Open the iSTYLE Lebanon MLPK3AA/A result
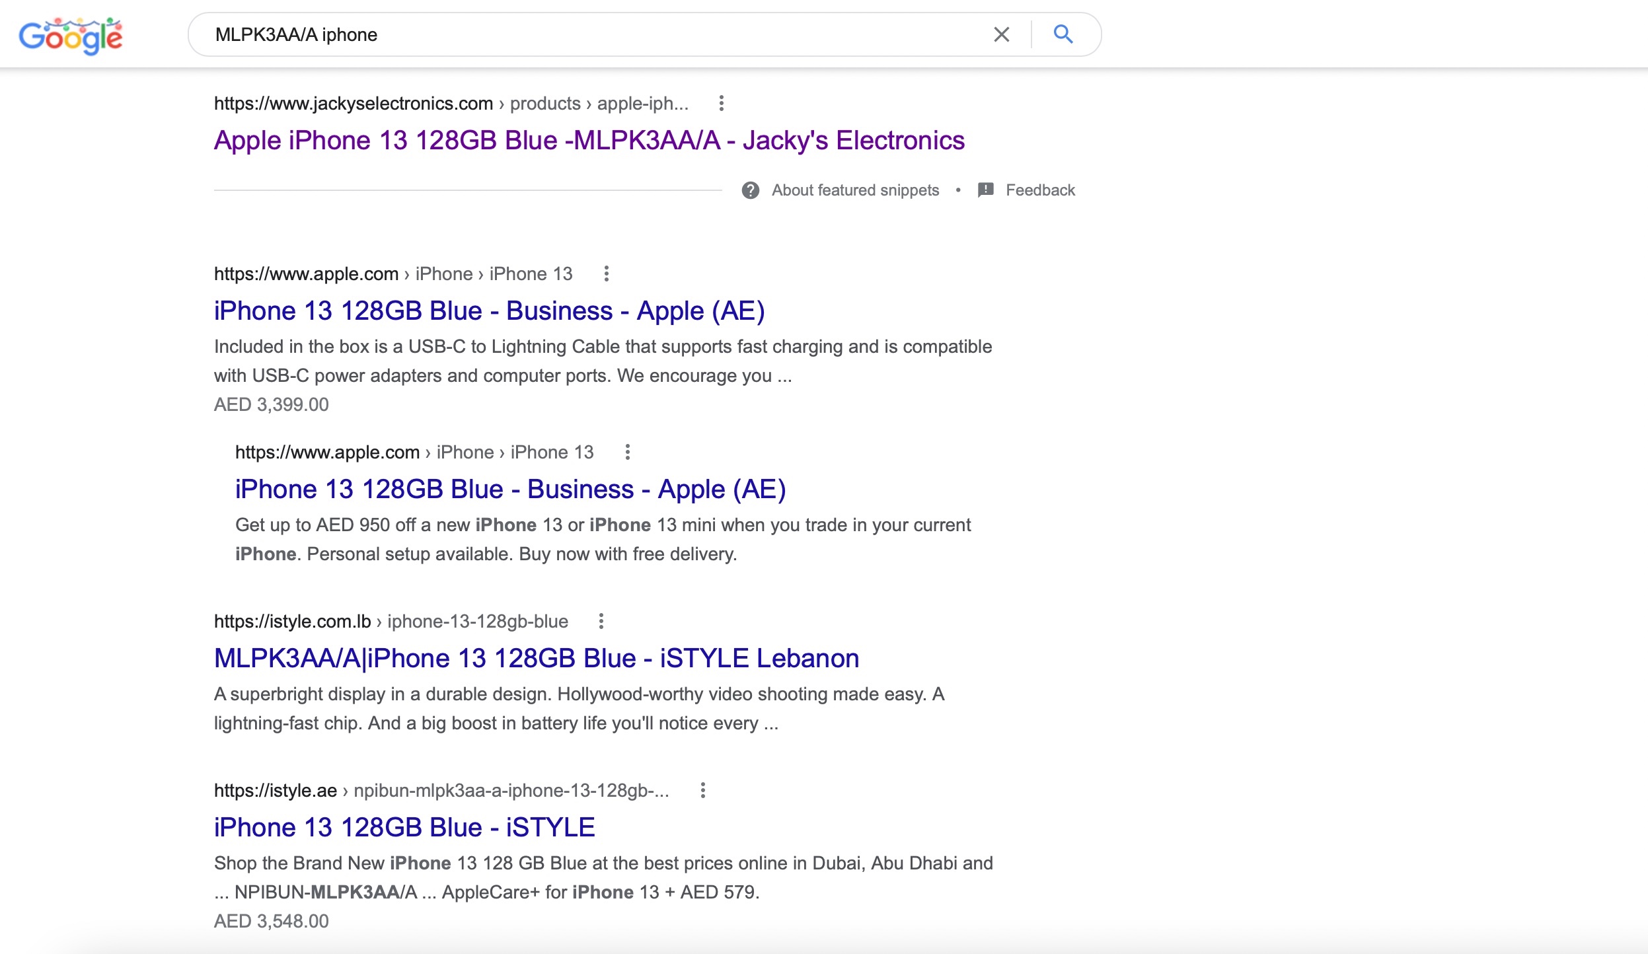The width and height of the screenshot is (1648, 954). [536, 659]
